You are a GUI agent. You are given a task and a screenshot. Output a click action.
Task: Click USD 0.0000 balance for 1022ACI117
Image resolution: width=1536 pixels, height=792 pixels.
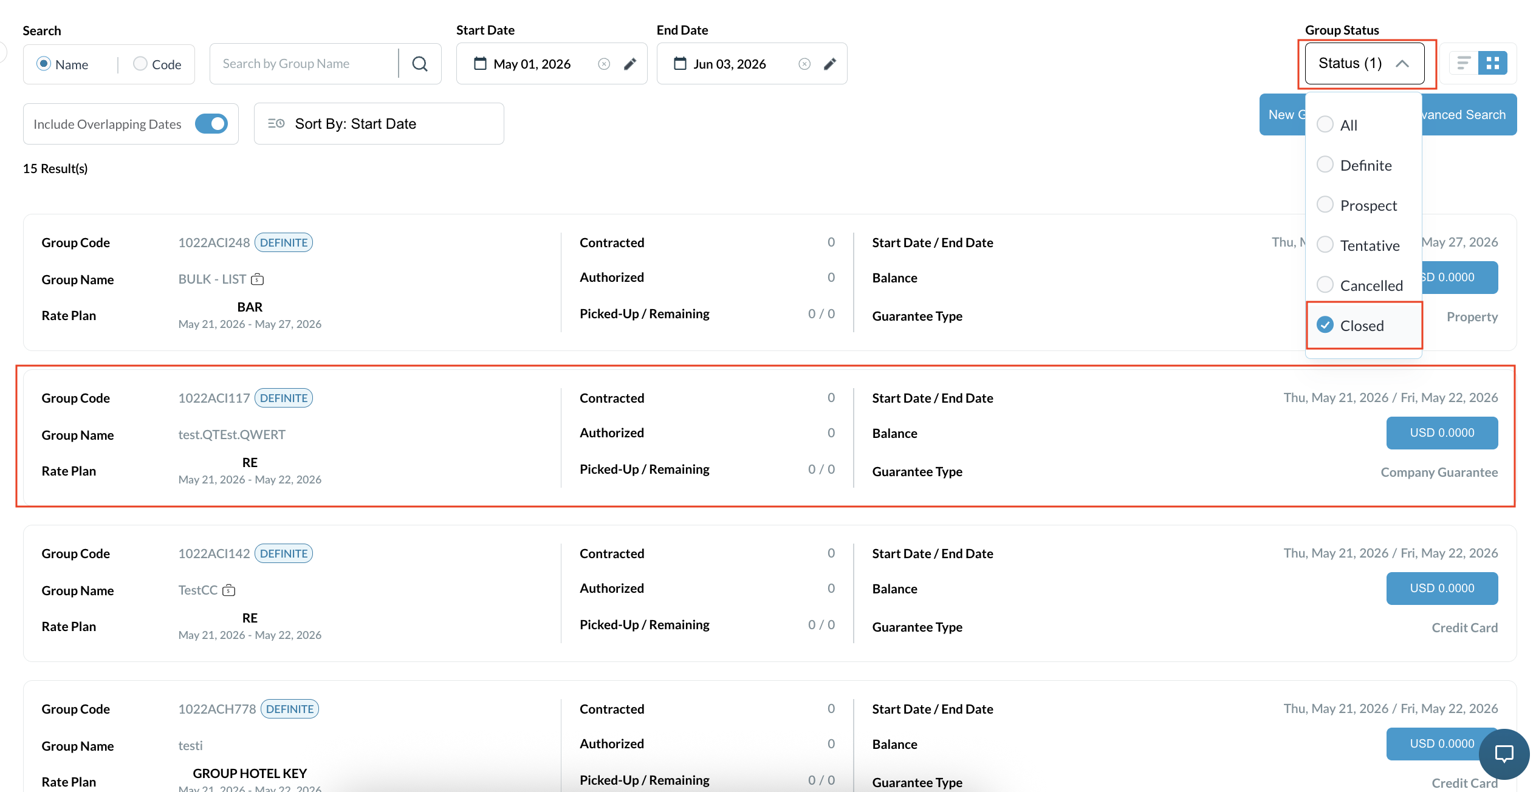click(x=1442, y=432)
